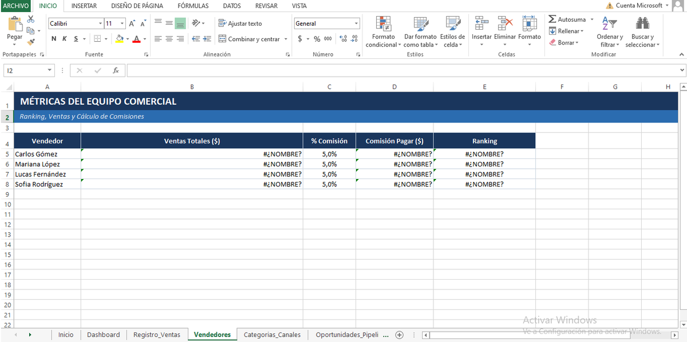Decrease indent icon
Screen dimensions: 687x342
pyautogui.click(x=196, y=39)
